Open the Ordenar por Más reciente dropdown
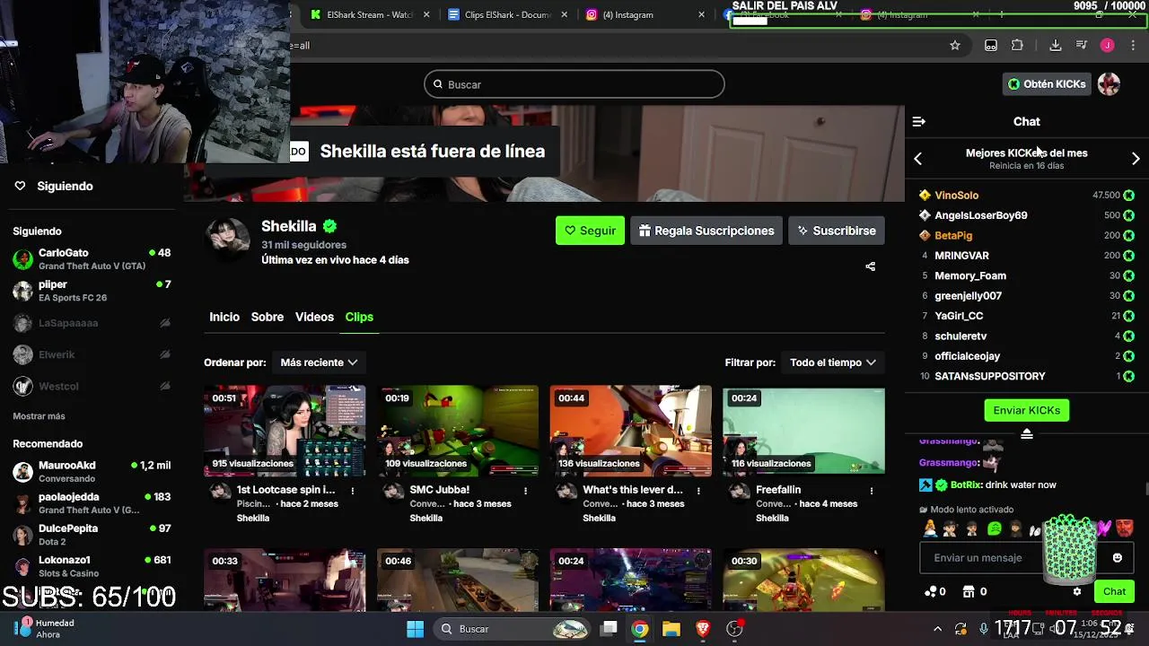Screen dimensions: 1149x646 (x=319, y=362)
